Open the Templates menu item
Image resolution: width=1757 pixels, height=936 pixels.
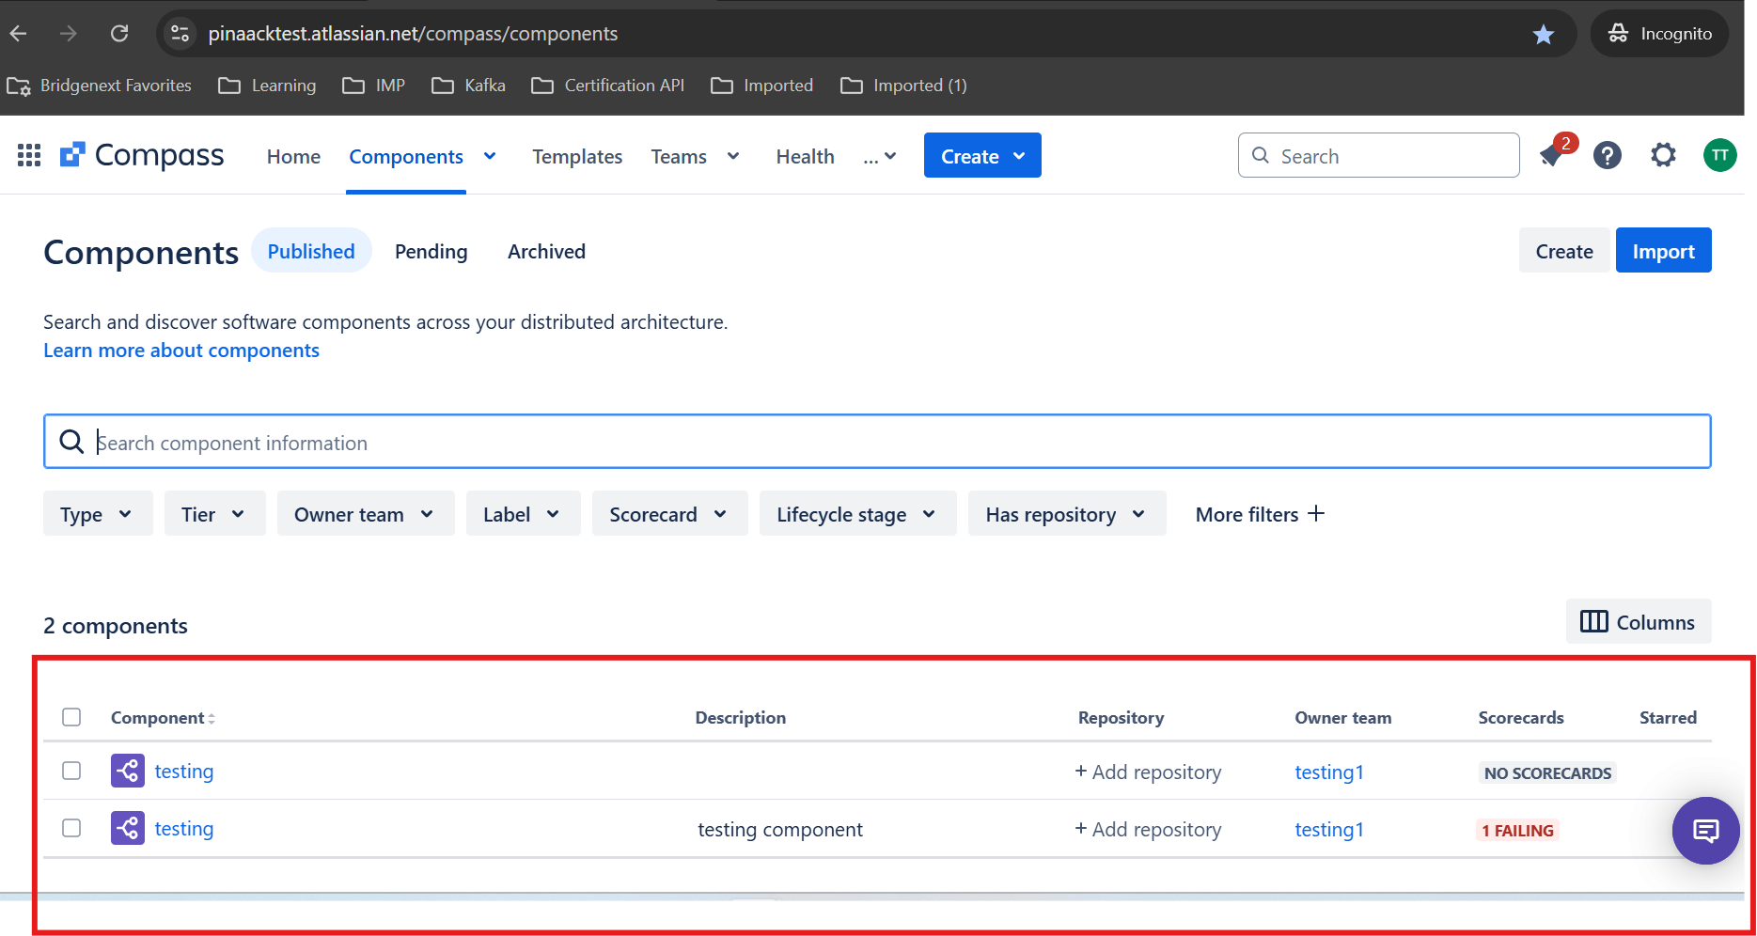point(577,157)
